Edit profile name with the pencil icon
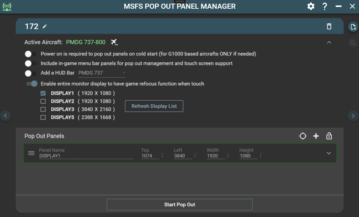The image size is (359, 217). (x=44, y=26)
